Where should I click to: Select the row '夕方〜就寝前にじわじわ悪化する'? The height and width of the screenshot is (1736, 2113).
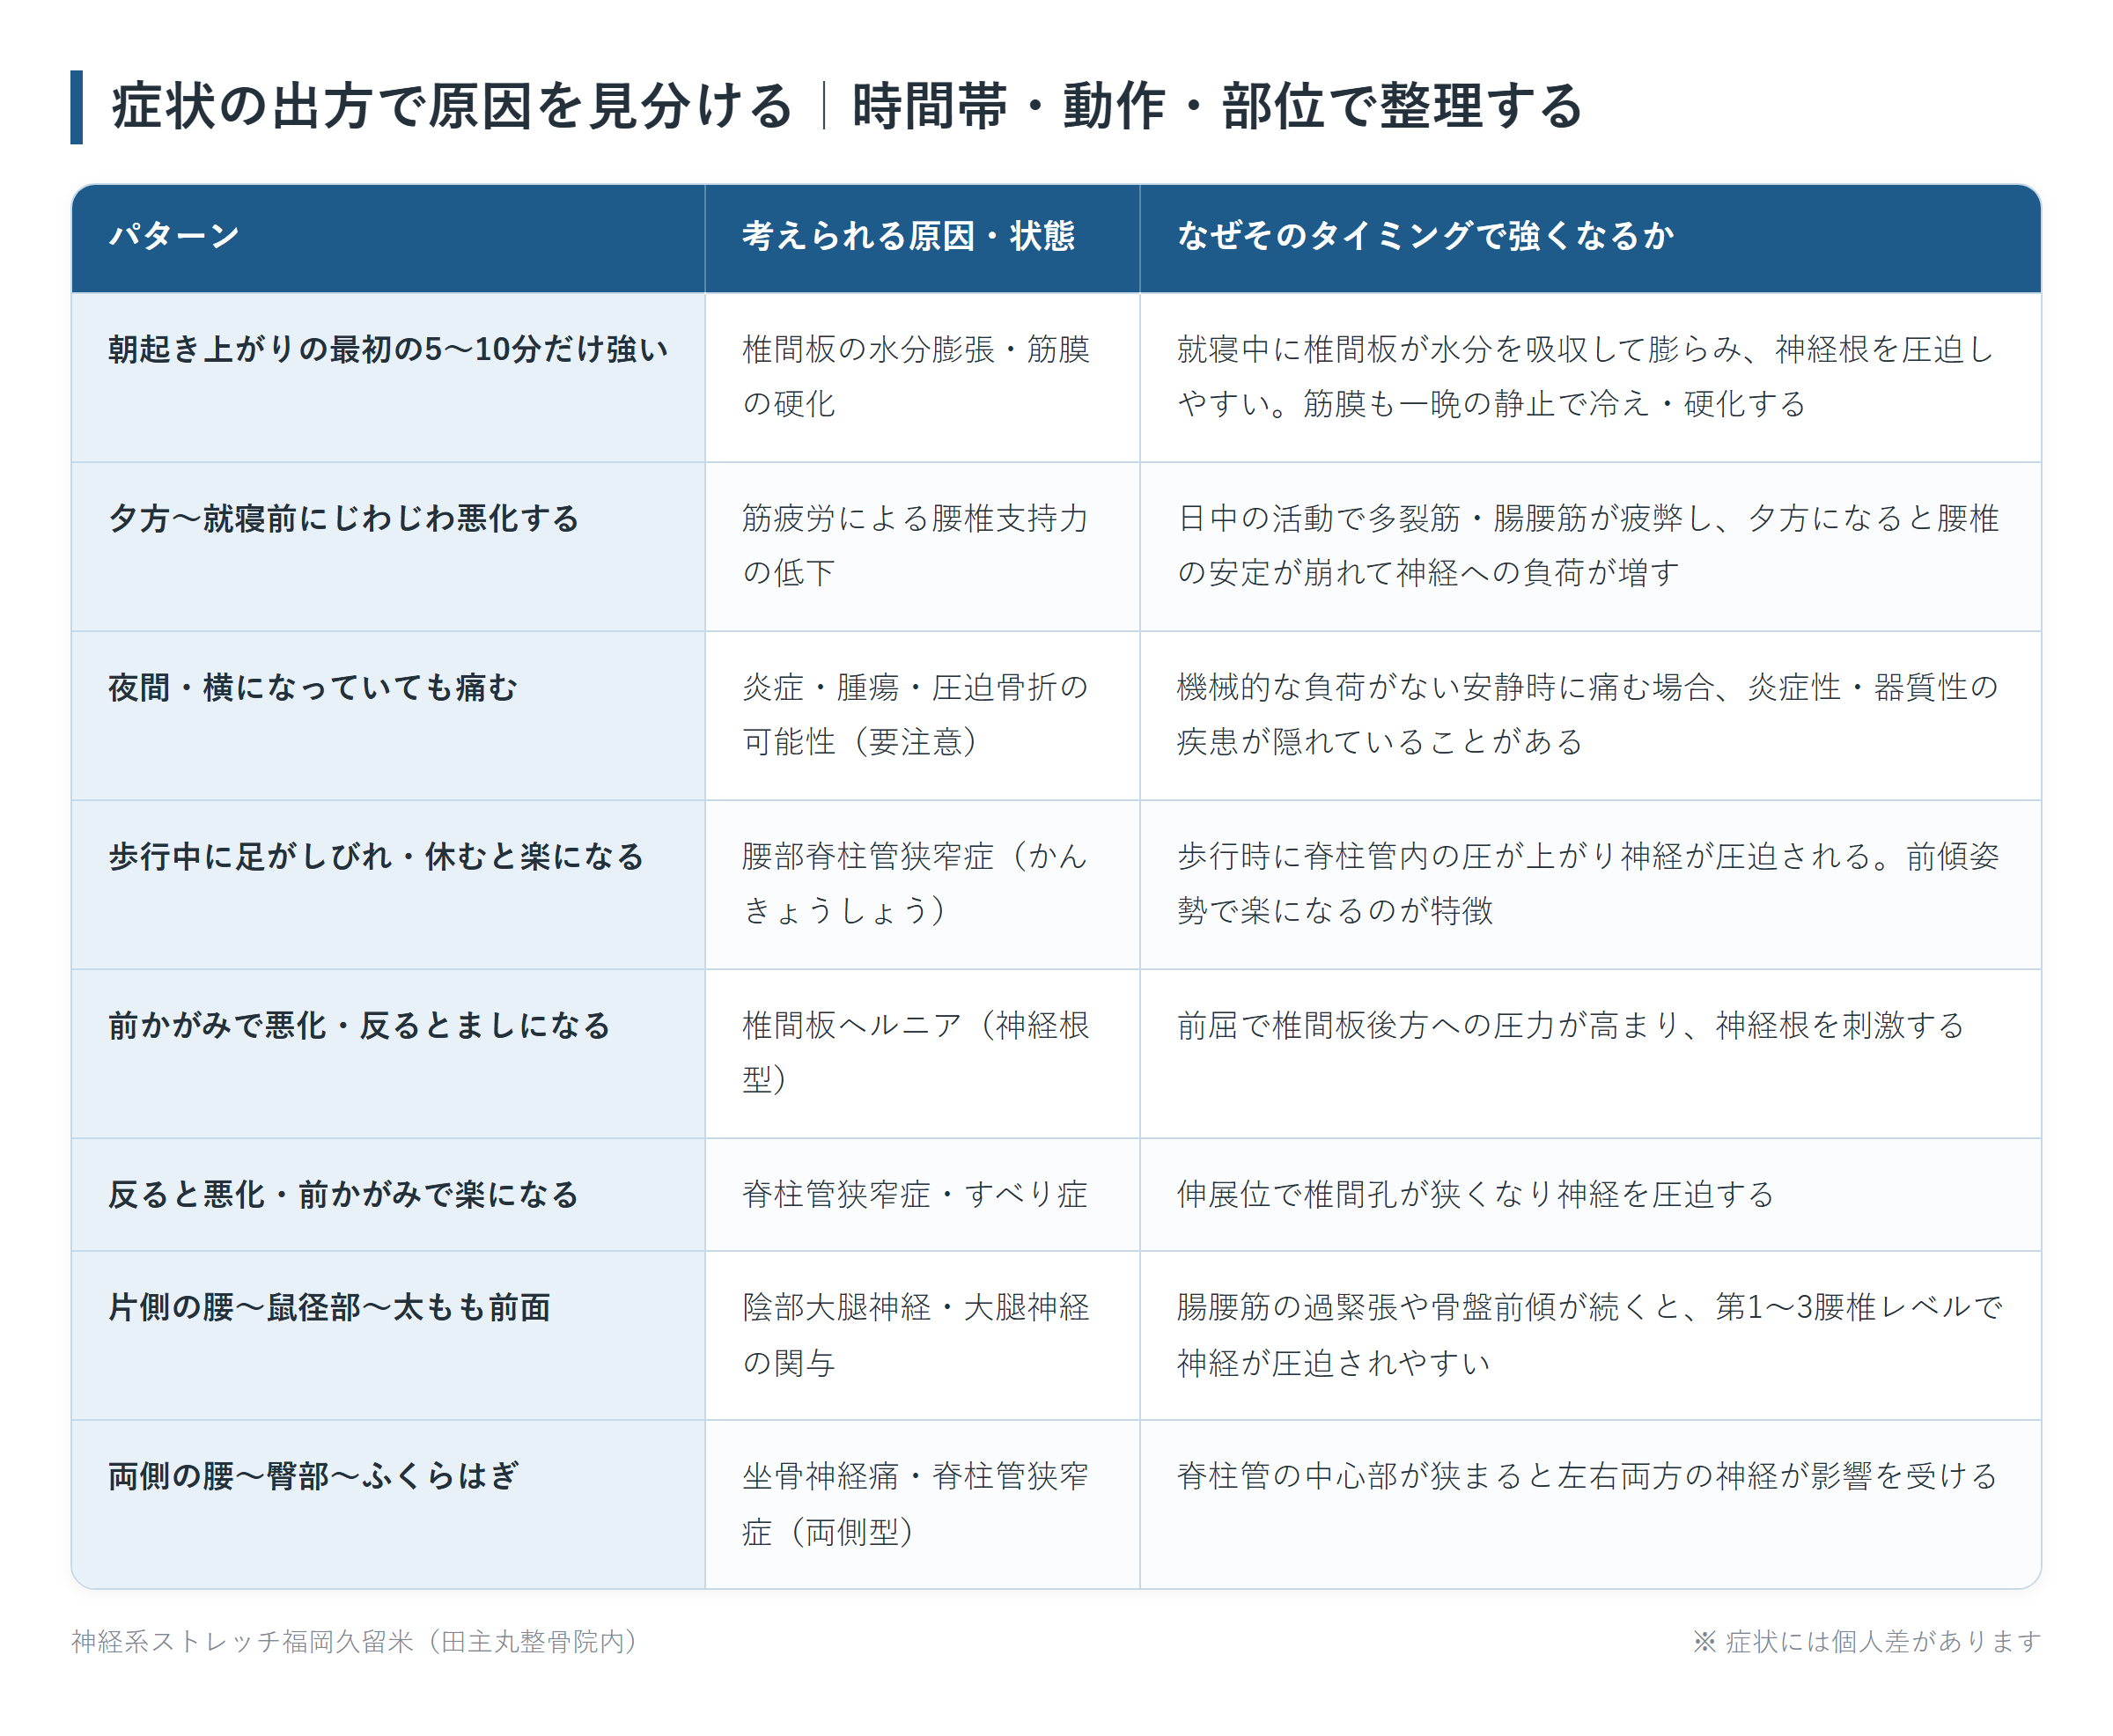click(x=1056, y=546)
